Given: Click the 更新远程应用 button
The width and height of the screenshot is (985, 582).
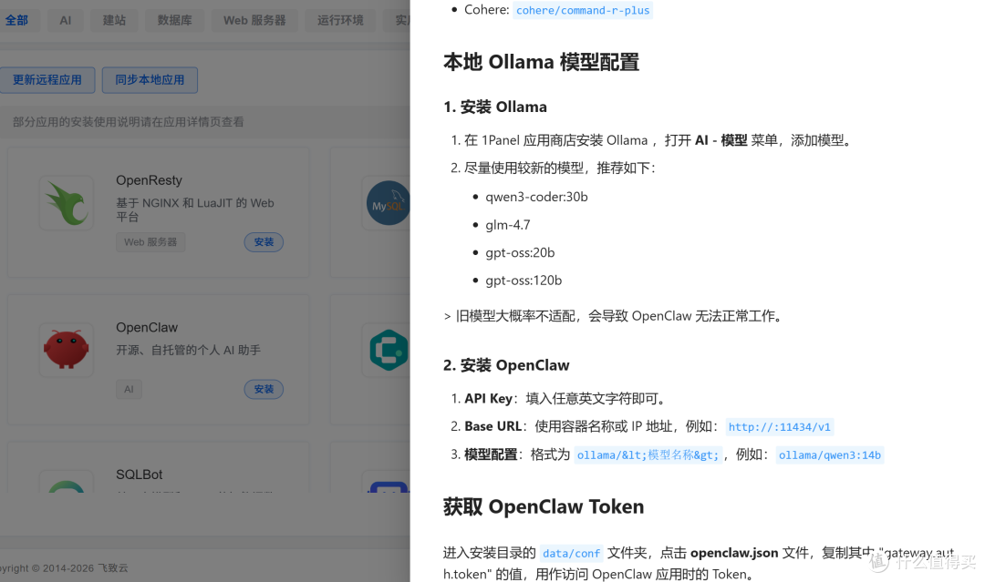Looking at the screenshot, I should pos(47,80).
